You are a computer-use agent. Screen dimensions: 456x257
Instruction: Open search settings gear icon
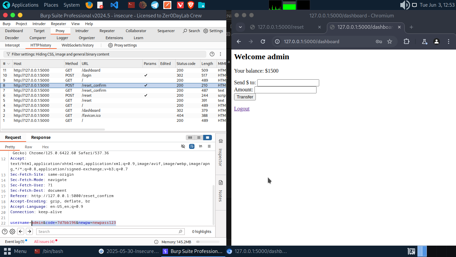tap(12, 232)
